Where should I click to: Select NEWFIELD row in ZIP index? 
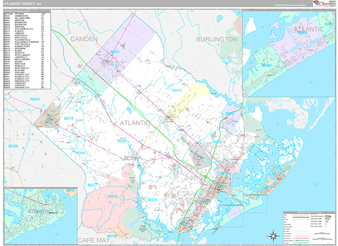coord(25,65)
